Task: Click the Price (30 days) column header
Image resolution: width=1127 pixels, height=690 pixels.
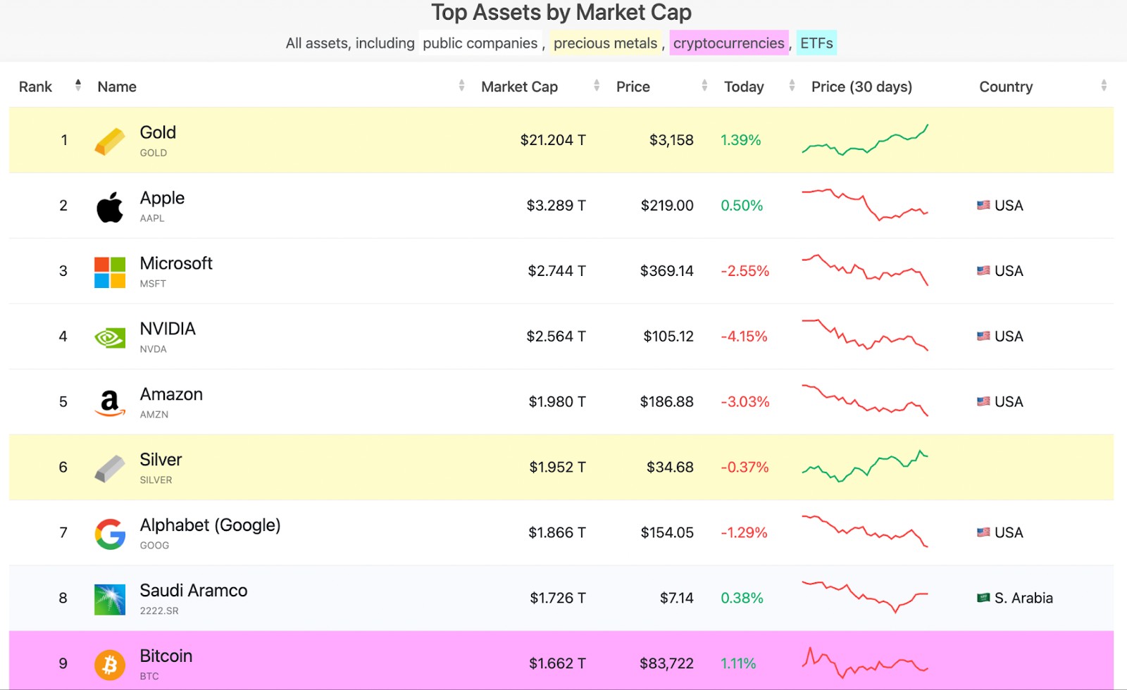Action: pyautogui.click(x=861, y=87)
